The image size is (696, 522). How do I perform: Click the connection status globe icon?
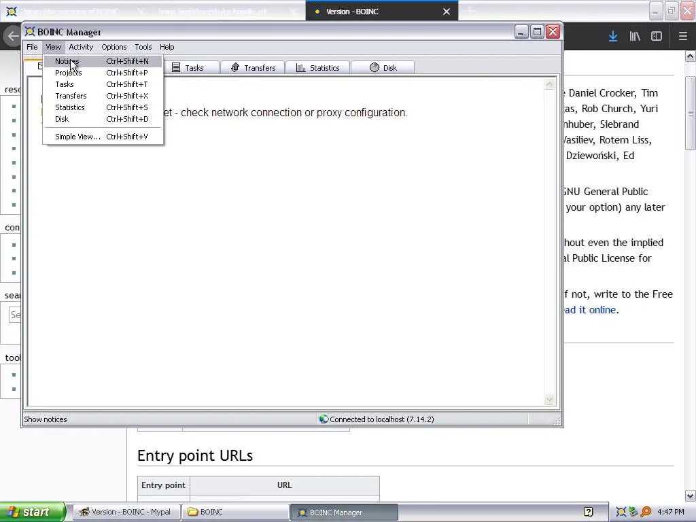click(x=324, y=419)
